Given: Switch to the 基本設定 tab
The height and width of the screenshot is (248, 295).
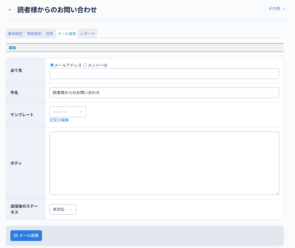Looking at the screenshot, I should tap(15, 34).
